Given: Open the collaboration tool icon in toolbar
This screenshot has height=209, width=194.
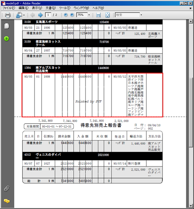Looking at the screenshot, I should [x=19, y=15].
